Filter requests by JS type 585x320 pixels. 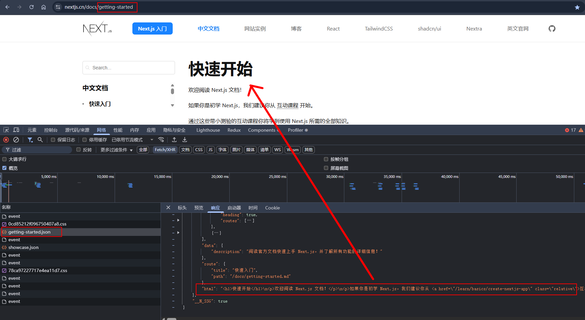click(x=211, y=150)
